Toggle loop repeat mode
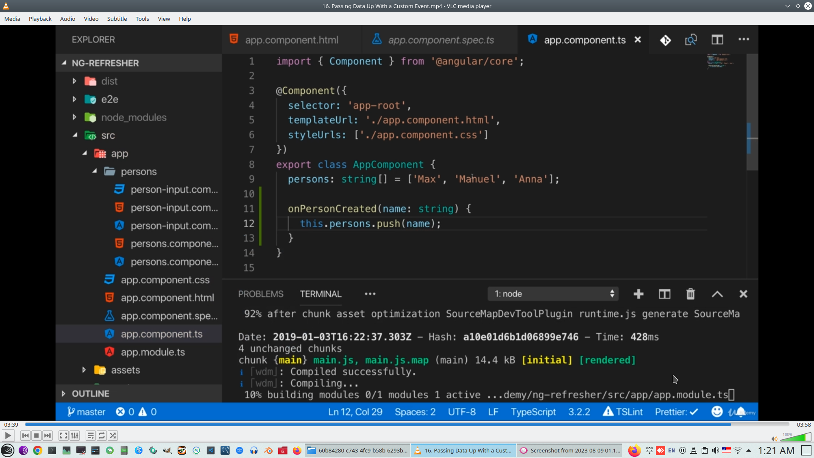This screenshot has width=814, height=458. [x=102, y=436]
